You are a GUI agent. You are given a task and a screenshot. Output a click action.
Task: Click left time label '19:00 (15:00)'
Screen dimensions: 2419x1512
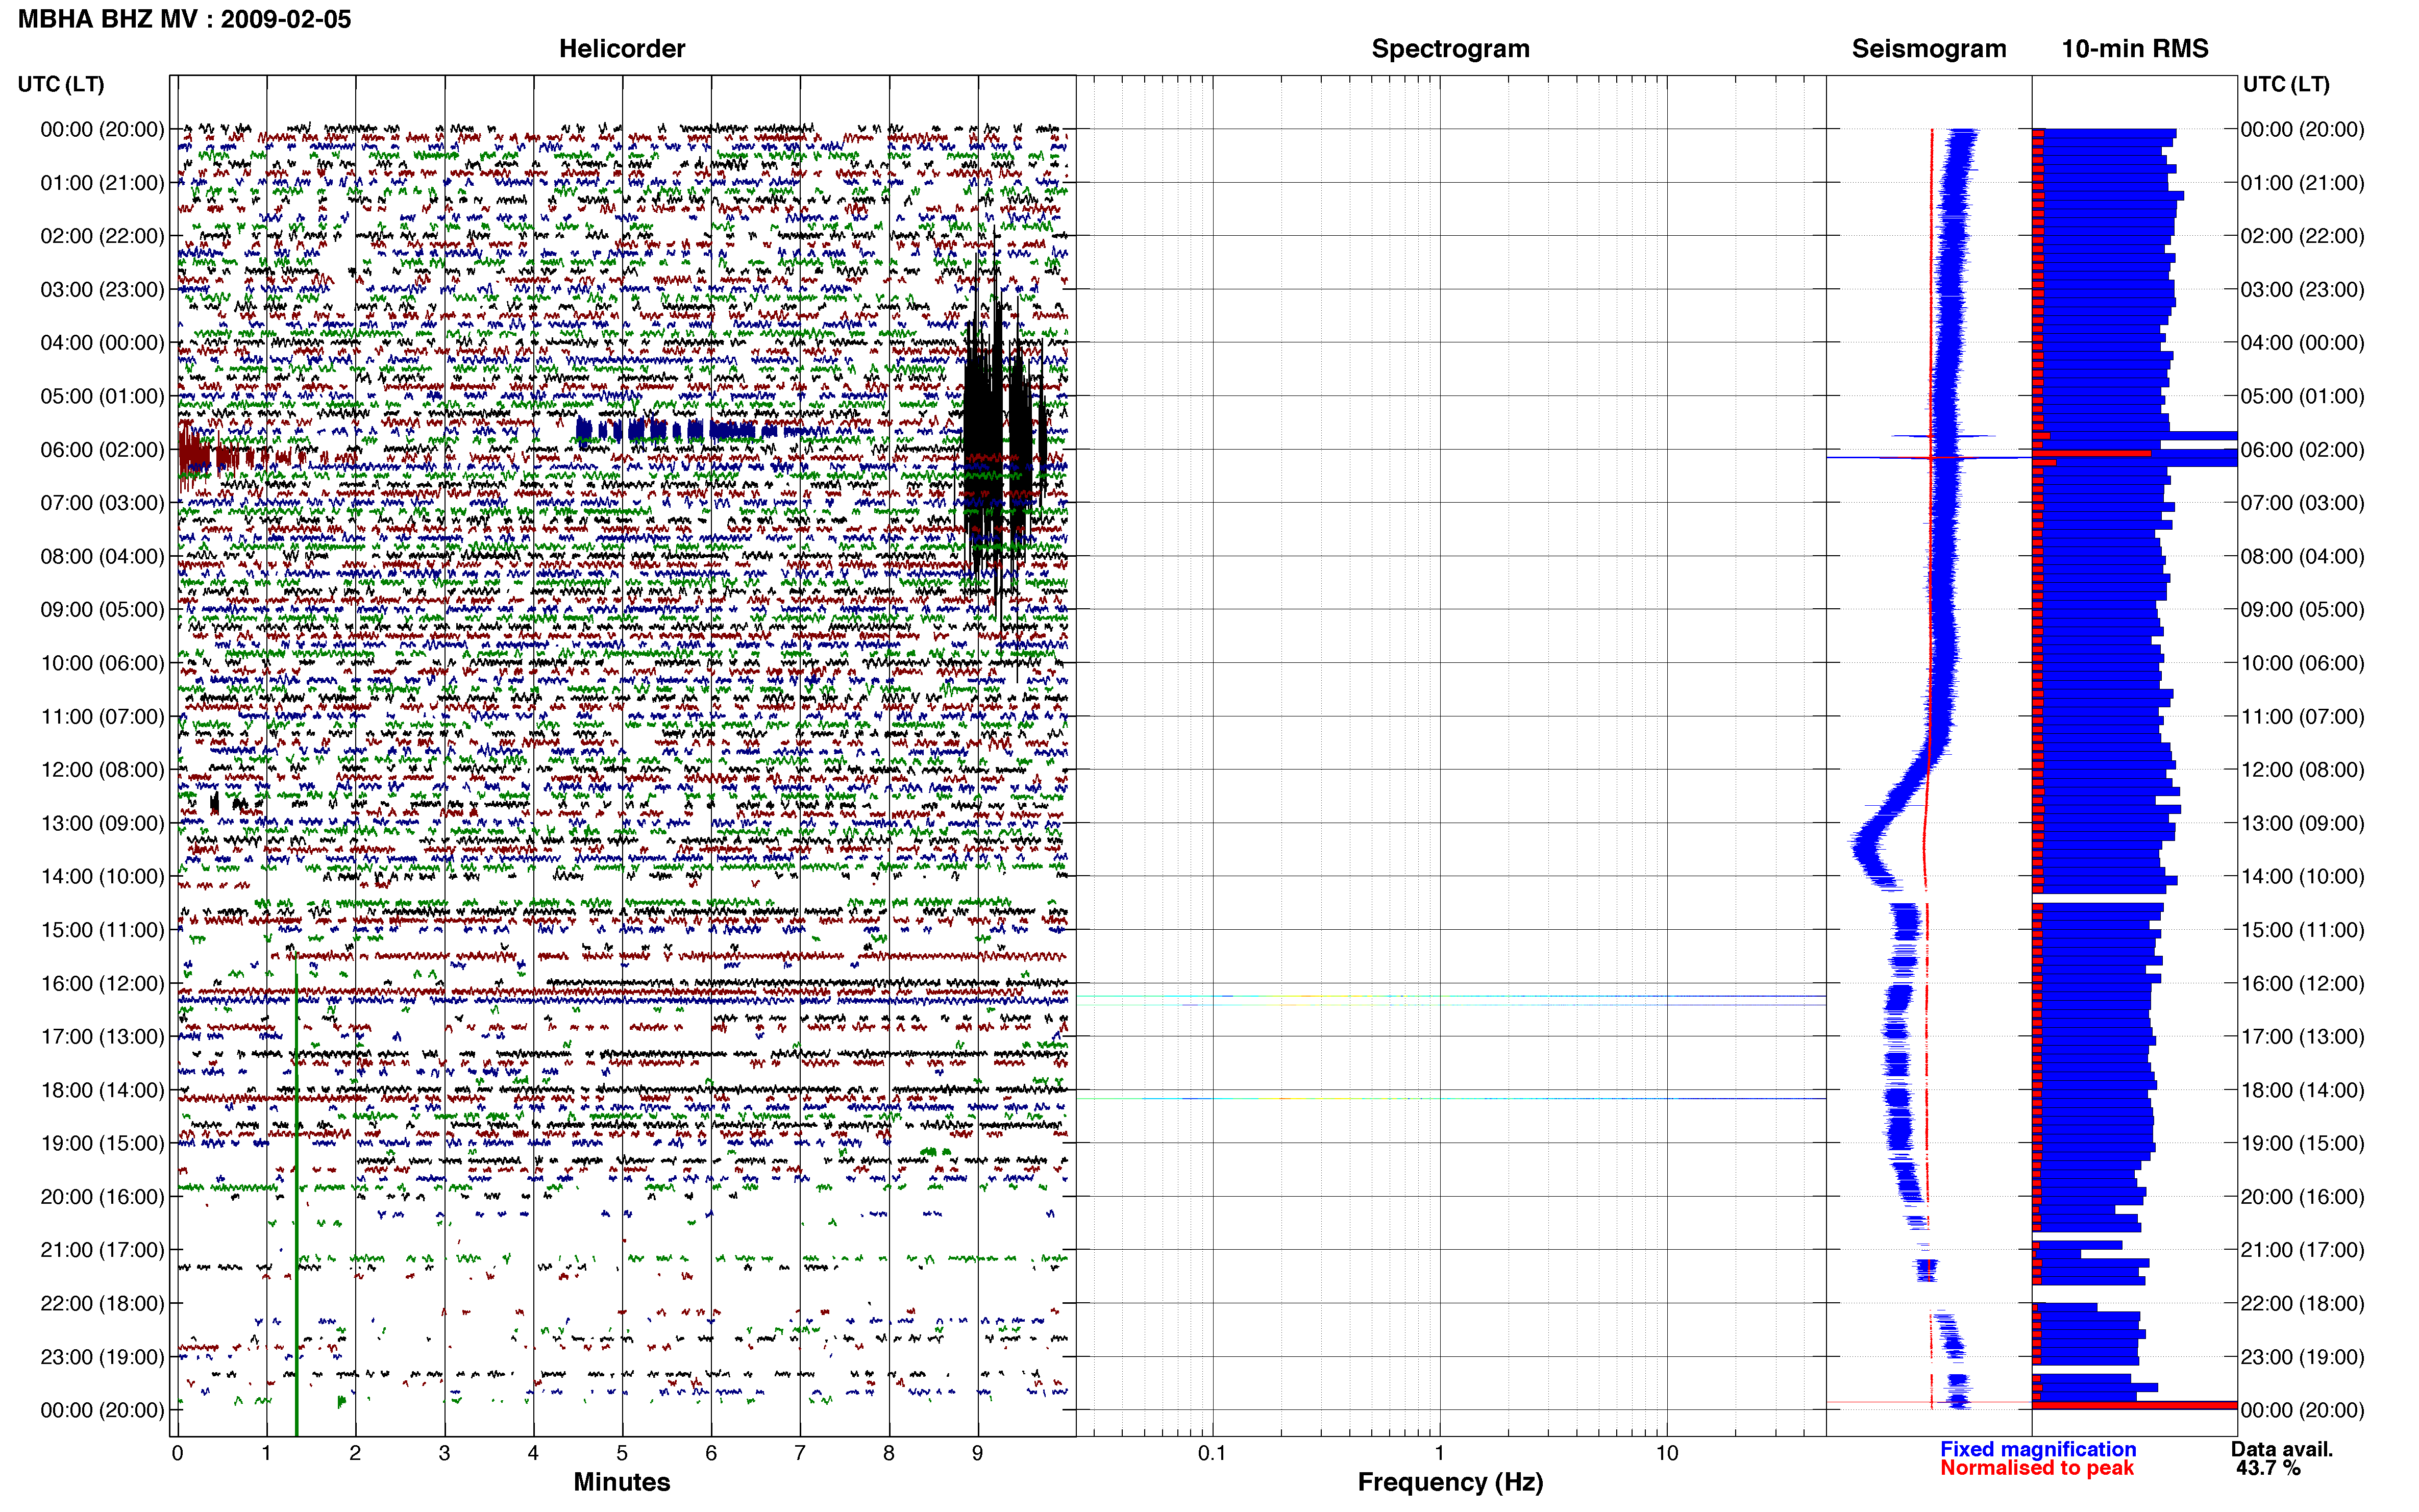click(x=102, y=1143)
